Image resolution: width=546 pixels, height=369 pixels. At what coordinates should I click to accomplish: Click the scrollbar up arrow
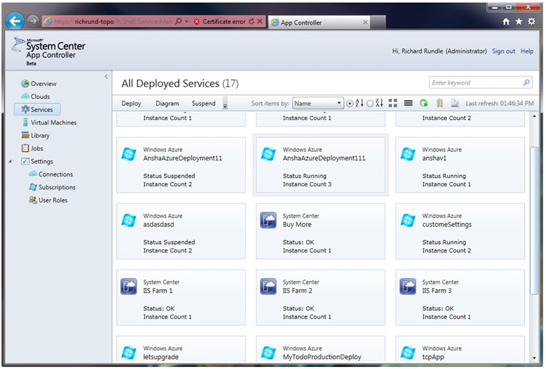pyautogui.click(x=534, y=116)
